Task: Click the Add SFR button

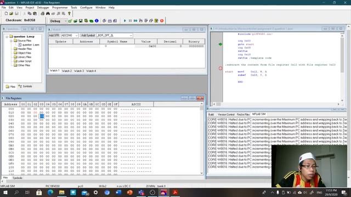Action: click(54, 36)
